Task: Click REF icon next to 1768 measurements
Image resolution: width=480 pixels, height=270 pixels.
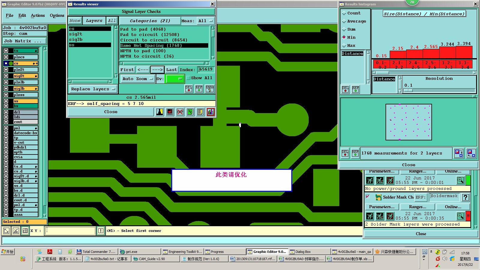Action: (x=355, y=153)
